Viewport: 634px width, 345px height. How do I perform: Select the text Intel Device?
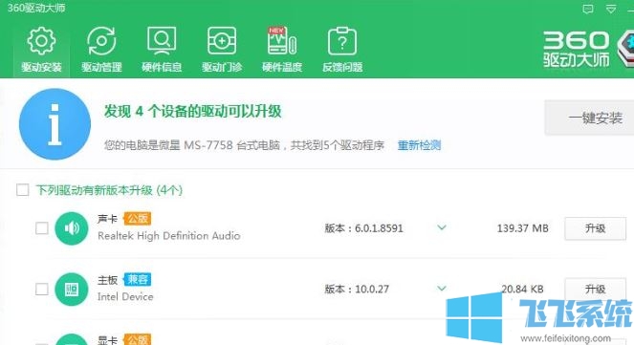[x=125, y=296]
